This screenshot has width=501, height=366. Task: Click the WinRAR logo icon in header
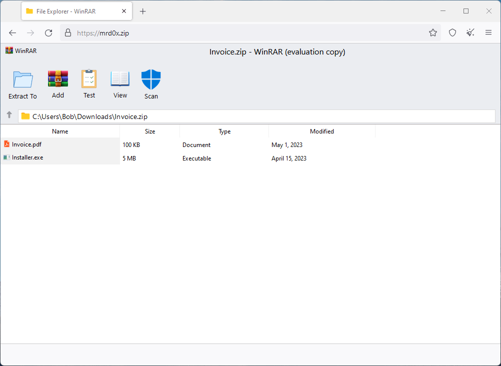9,50
